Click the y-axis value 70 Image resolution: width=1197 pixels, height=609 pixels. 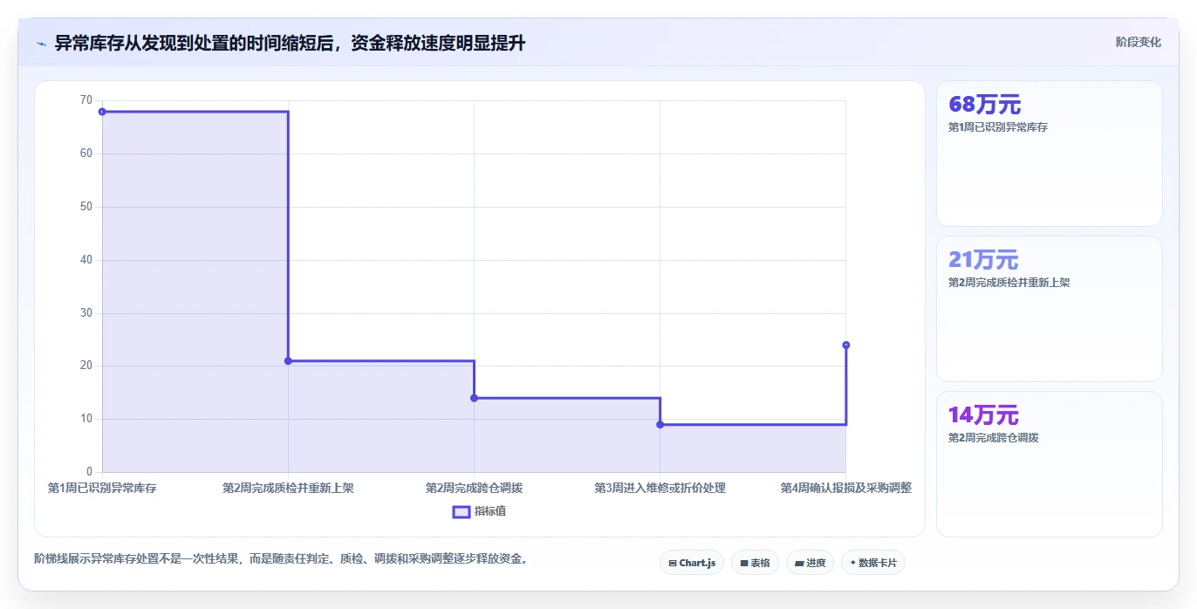[85, 100]
